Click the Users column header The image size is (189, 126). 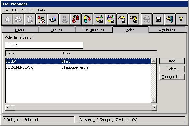(x=66, y=53)
